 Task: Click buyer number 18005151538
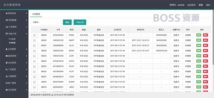pos(162,51)
